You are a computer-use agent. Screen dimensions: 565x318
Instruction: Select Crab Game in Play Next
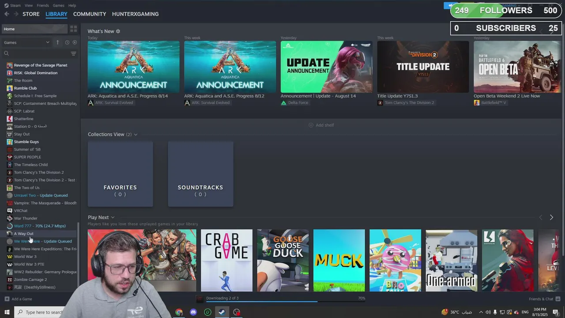[x=226, y=260]
